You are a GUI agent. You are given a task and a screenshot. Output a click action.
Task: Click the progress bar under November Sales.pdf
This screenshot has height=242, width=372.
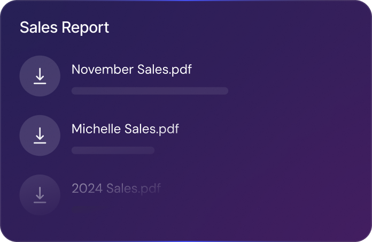pos(150,91)
